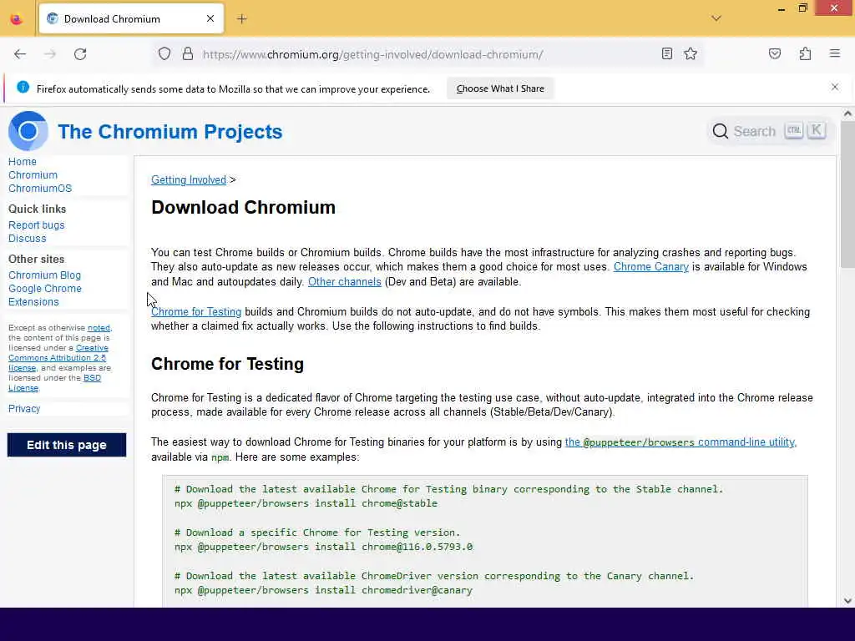855x641 pixels.
Task: Open ChromiumOS sidebar link
Action: click(40, 188)
